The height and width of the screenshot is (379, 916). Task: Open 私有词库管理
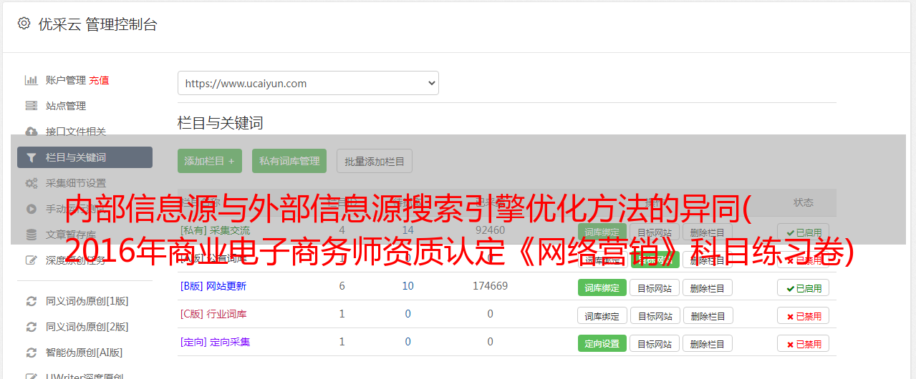click(289, 161)
